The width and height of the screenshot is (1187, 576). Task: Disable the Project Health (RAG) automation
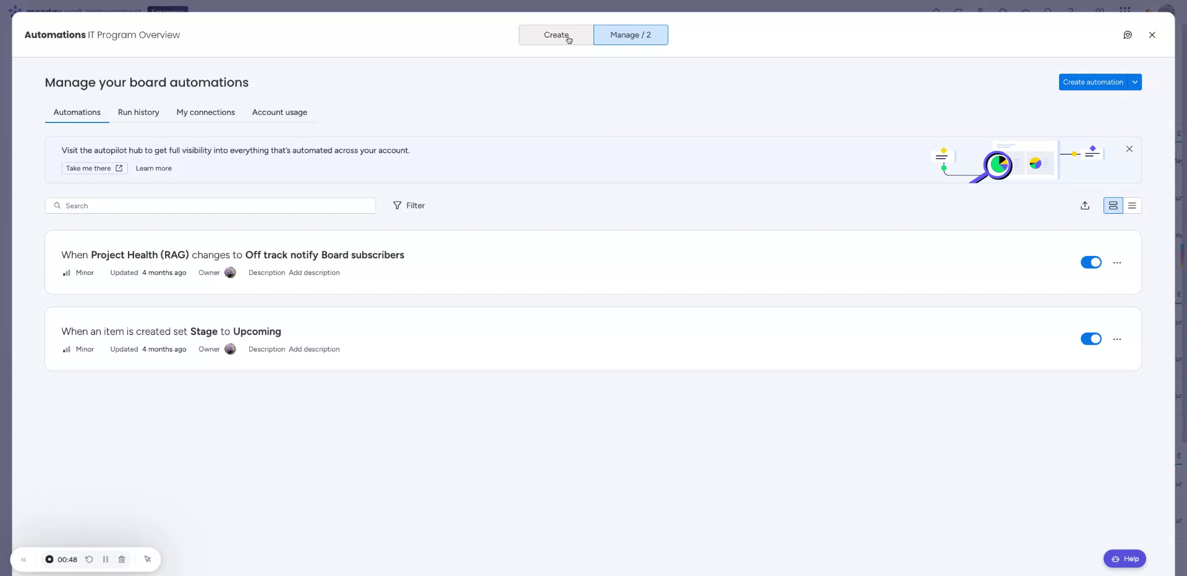[1091, 262]
